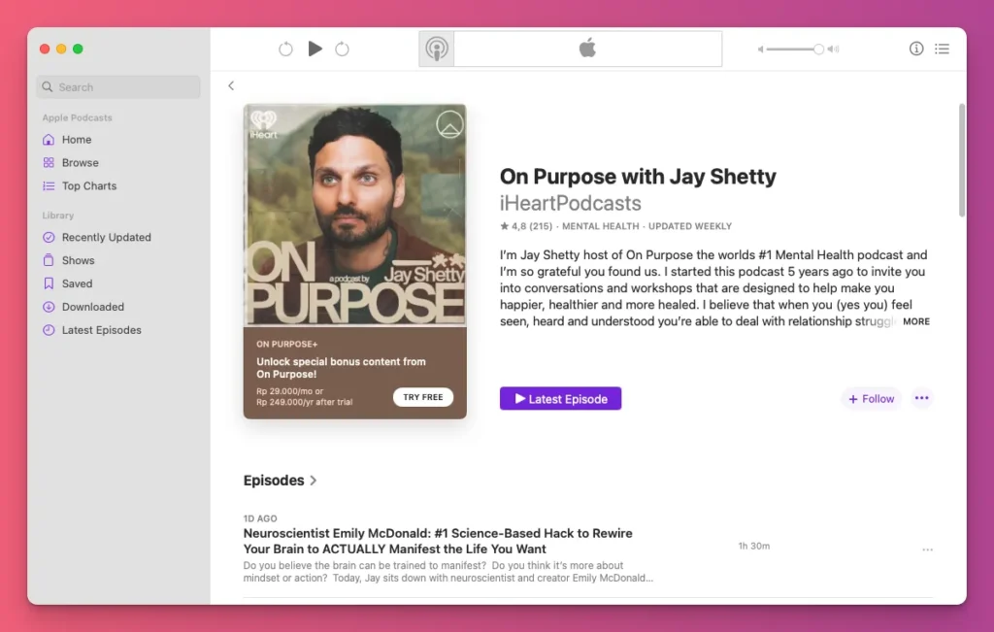Expand the Episodes list chevron
994x632 pixels.
[313, 480]
